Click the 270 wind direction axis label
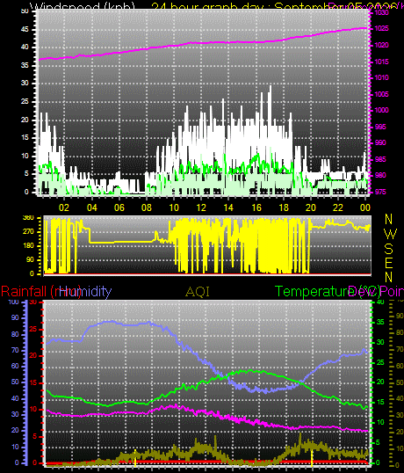 tap(28, 232)
